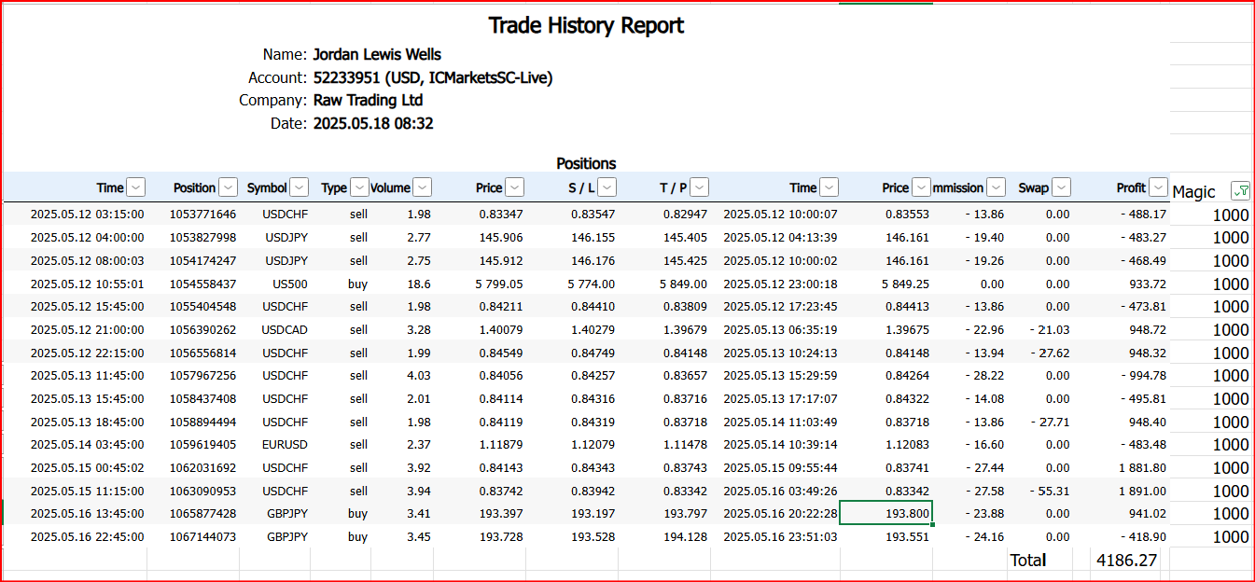Select the profit cell 1 881.80
The width and height of the screenshot is (1255, 582).
(1143, 468)
